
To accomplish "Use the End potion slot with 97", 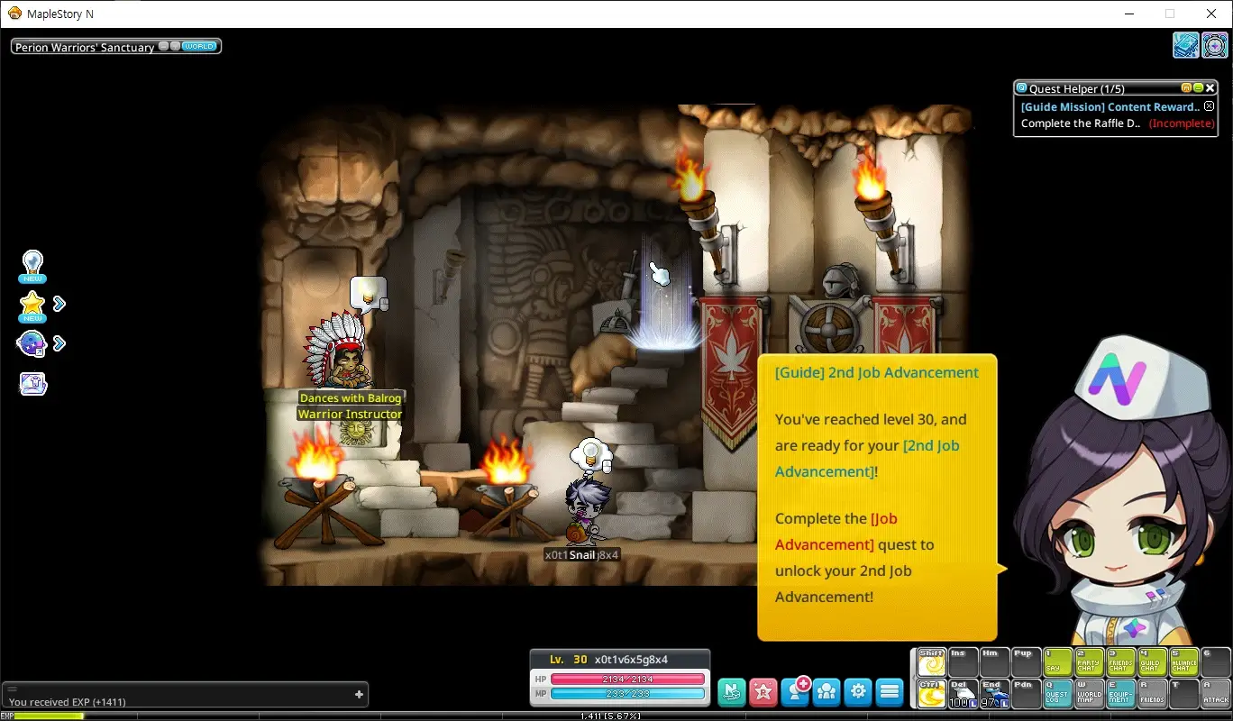I will [994, 693].
